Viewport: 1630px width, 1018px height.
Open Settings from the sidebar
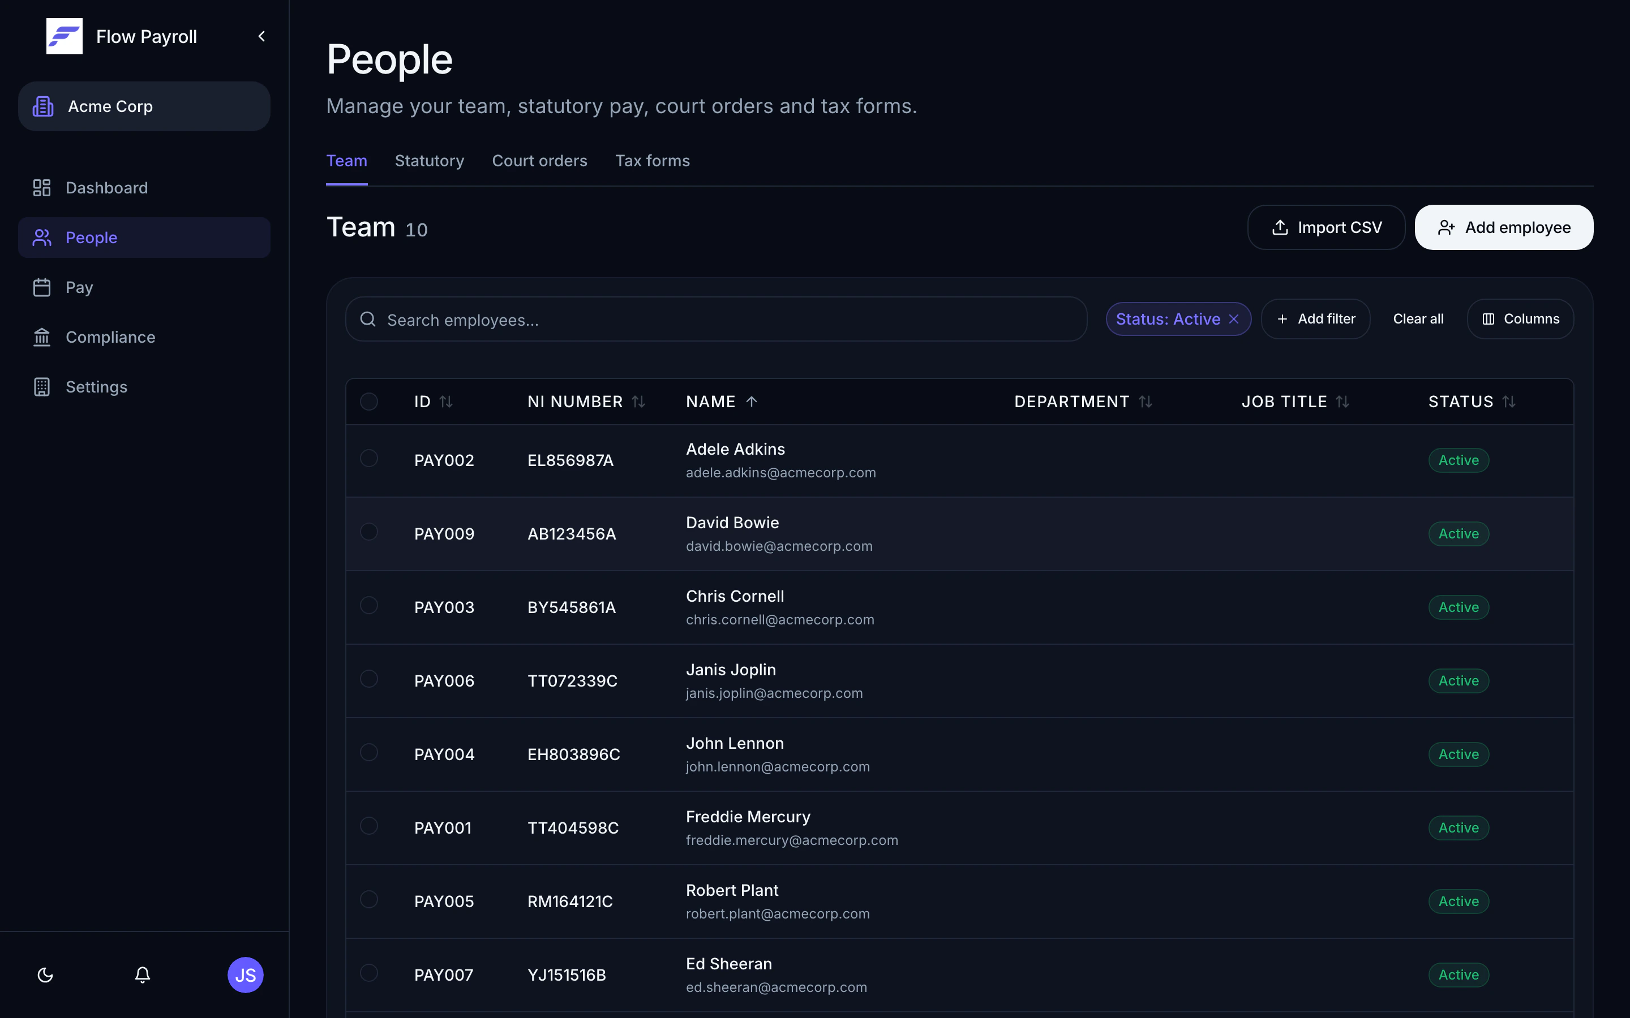click(x=144, y=387)
